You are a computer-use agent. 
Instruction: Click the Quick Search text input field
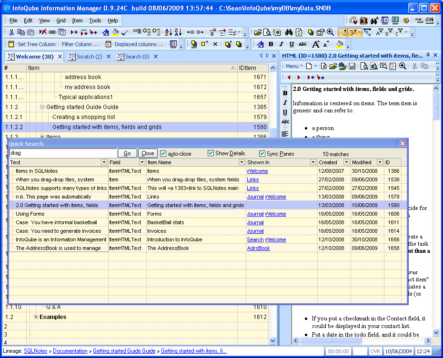[x=63, y=153]
